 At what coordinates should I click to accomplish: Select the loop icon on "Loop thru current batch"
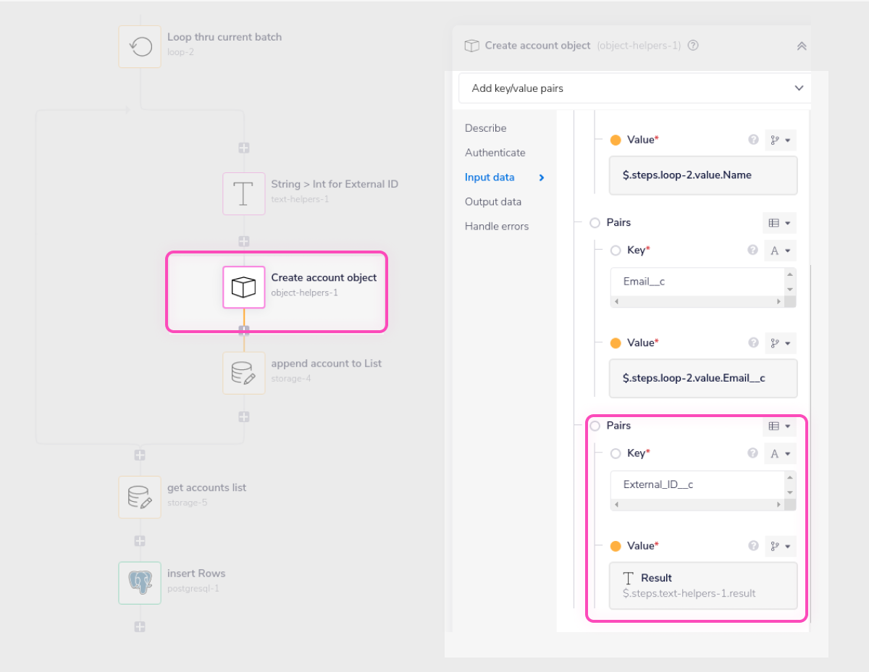point(139,45)
